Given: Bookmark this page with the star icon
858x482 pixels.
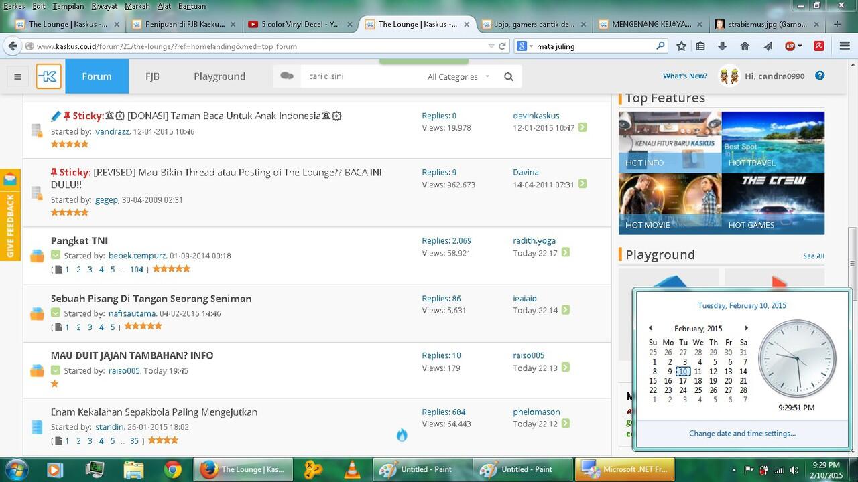Looking at the screenshot, I should pos(681,46).
